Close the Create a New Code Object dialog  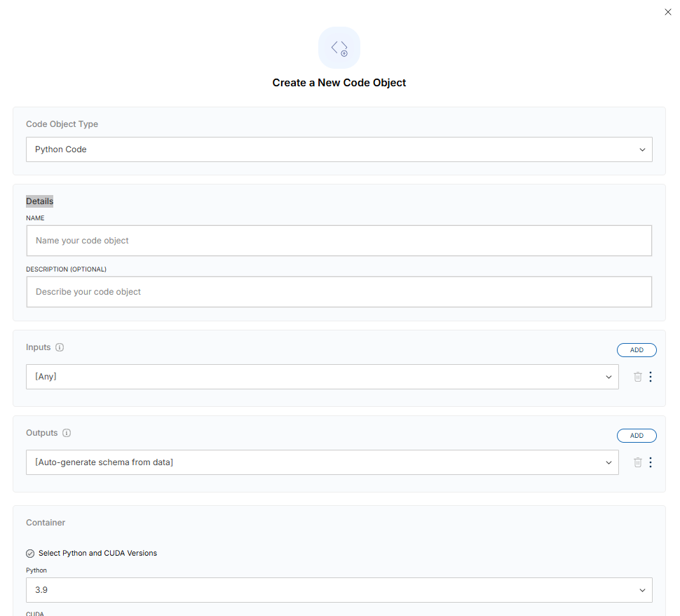point(667,12)
